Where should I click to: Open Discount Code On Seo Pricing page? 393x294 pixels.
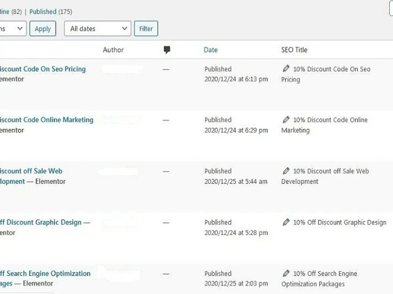(42, 69)
